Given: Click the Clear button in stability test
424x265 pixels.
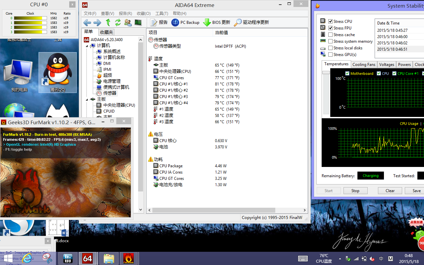Looking at the screenshot, I should [390, 191].
